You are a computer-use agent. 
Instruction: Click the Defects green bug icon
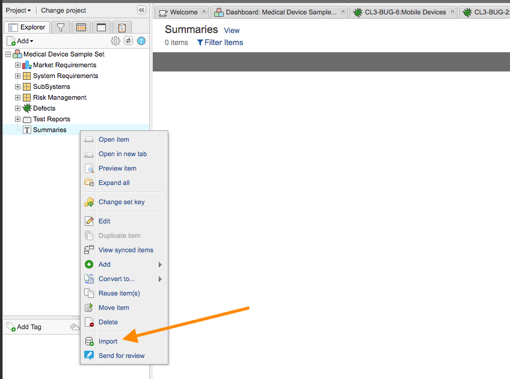pyautogui.click(x=27, y=108)
